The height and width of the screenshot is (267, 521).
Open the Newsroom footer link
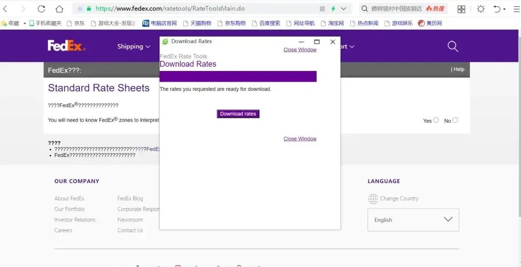(x=130, y=220)
